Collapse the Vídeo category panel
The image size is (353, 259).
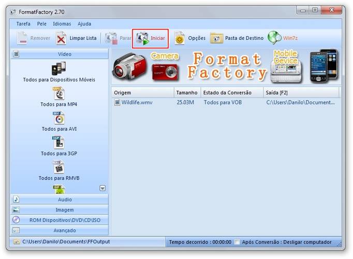tap(60, 54)
